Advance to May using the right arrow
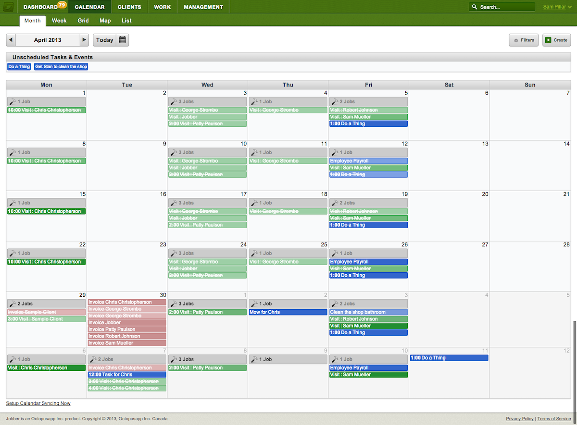 [85, 40]
